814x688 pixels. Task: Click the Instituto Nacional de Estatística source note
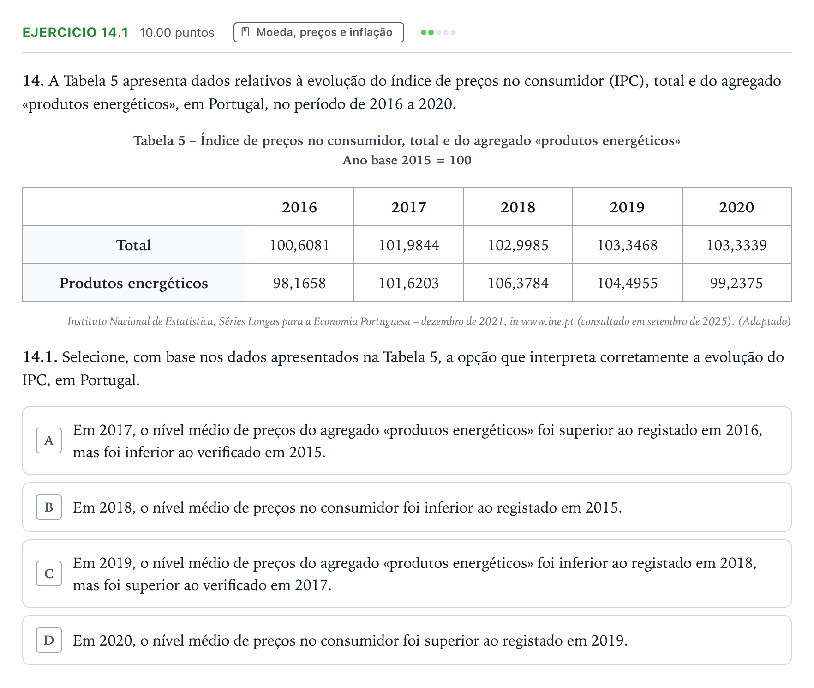(429, 321)
